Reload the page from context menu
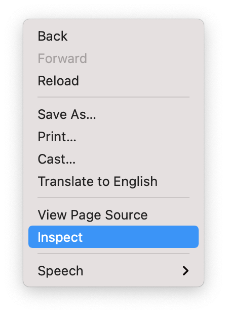 click(113, 81)
